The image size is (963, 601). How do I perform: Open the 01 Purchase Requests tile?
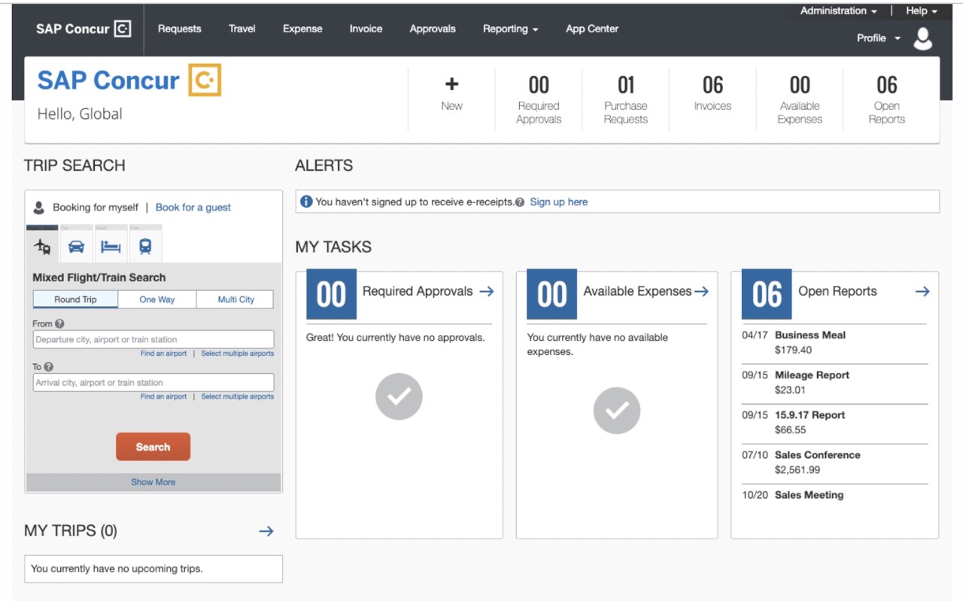626,99
